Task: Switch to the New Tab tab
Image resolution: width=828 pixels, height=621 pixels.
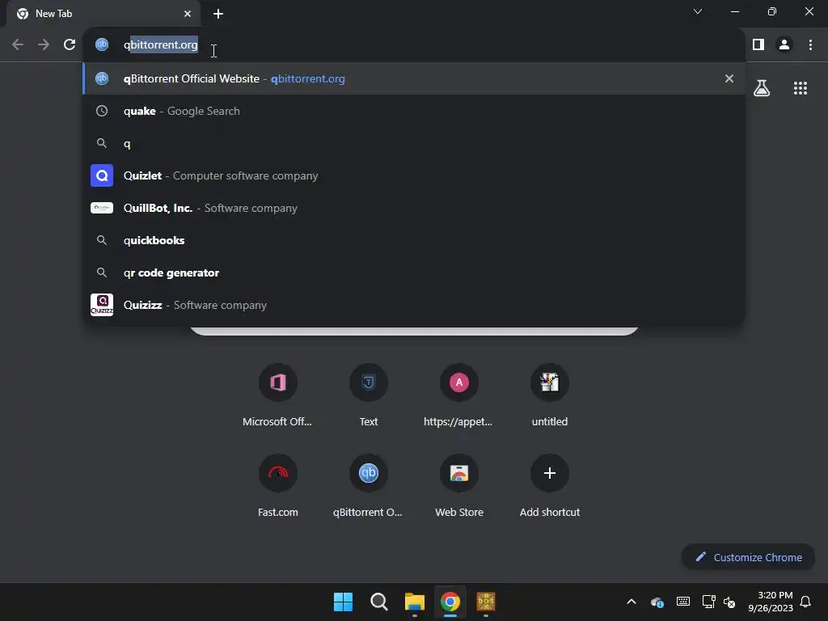Action: click(103, 14)
